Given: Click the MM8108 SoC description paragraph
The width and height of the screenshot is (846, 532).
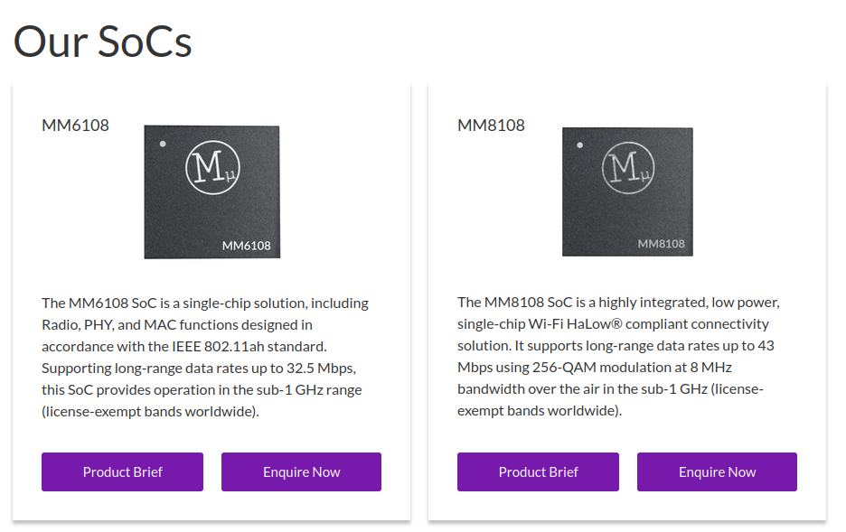Looking at the screenshot, I should tap(617, 356).
